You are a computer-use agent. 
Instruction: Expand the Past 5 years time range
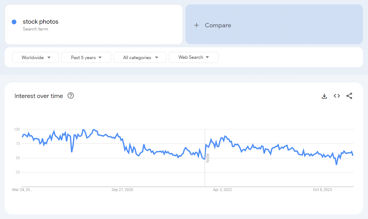[86, 58]
